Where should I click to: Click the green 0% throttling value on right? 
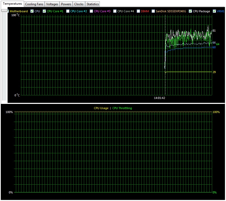click(215, 192)
